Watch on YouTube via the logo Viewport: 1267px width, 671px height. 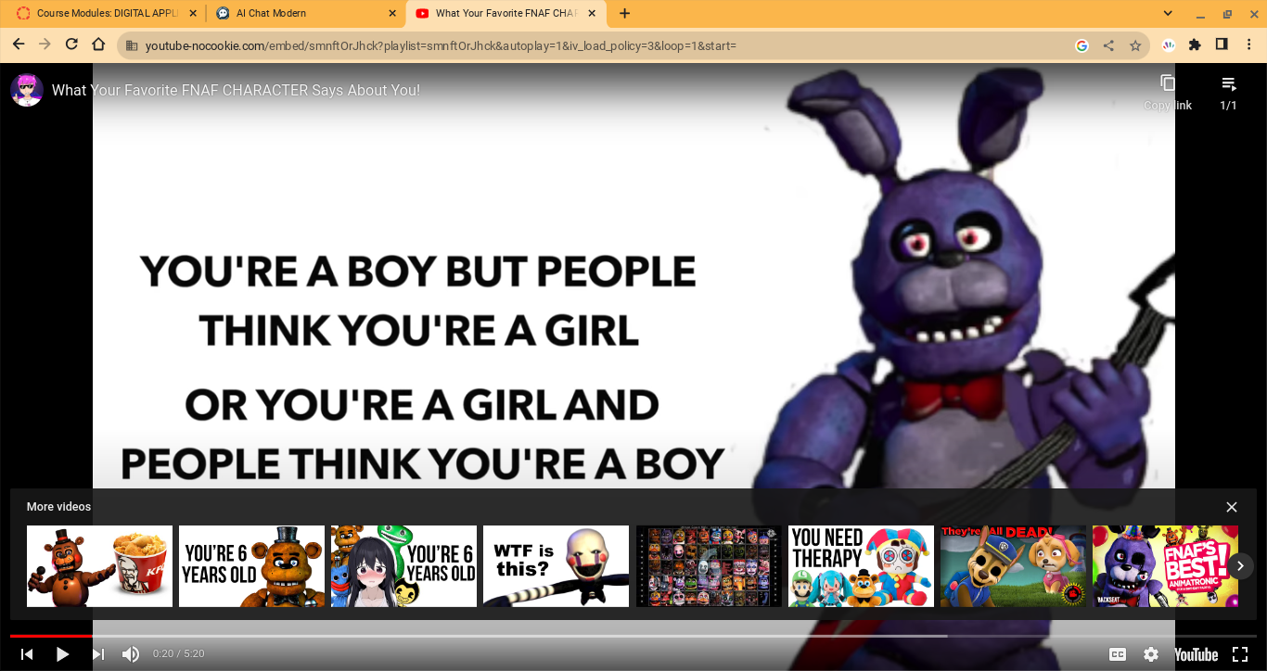pos(1197,654)
